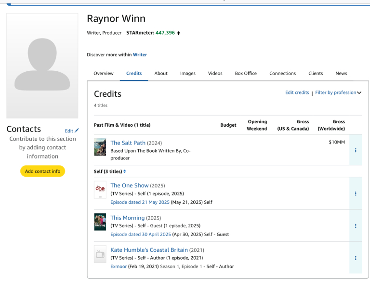Toggle sort arrows next to Self (3 titles)

[125, 171]
